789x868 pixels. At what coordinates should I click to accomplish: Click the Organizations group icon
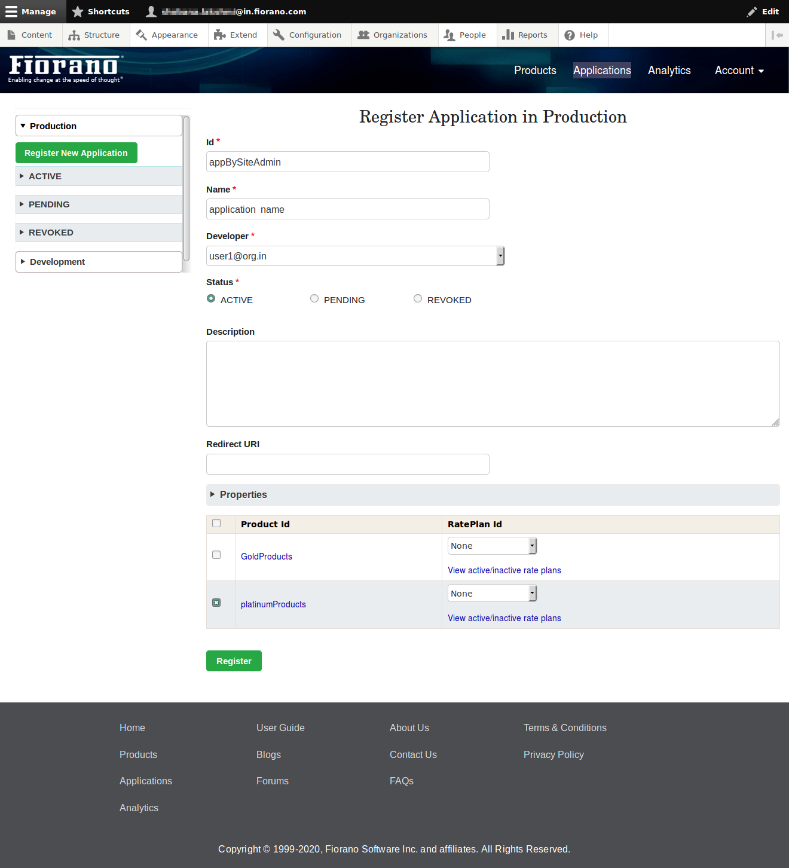click(x=363, y=35)
